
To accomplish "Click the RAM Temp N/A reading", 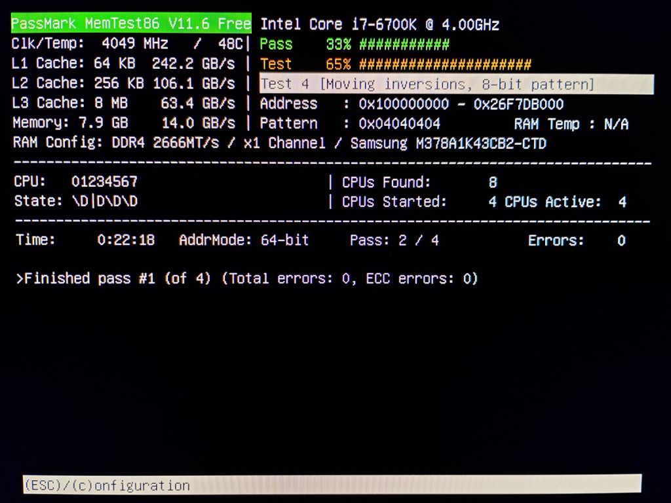I will 571,124.
